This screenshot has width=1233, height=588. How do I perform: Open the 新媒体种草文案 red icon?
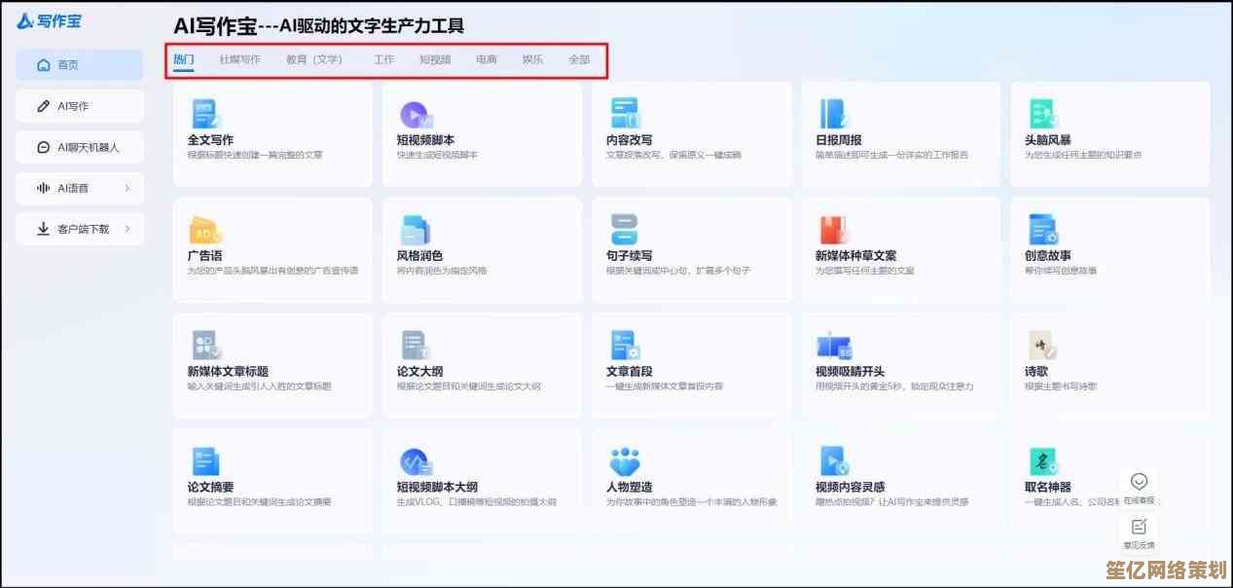click(834, 230)
